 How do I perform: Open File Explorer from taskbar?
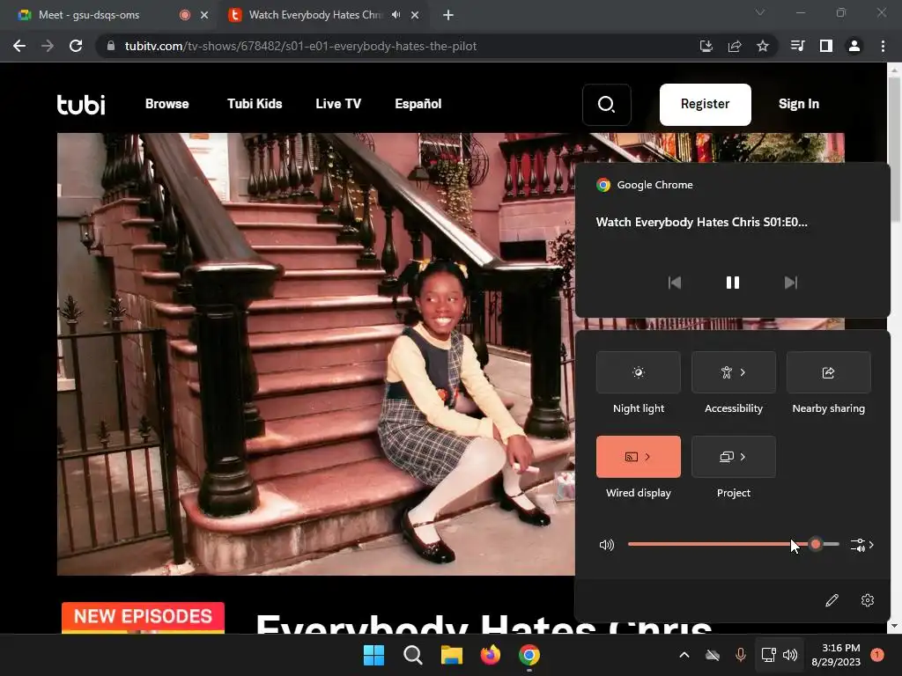[452, 655]
